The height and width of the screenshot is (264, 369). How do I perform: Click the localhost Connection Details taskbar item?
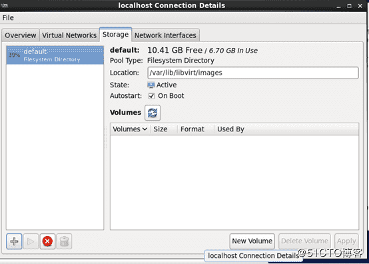pyautogui.click(x=254, y=256)
